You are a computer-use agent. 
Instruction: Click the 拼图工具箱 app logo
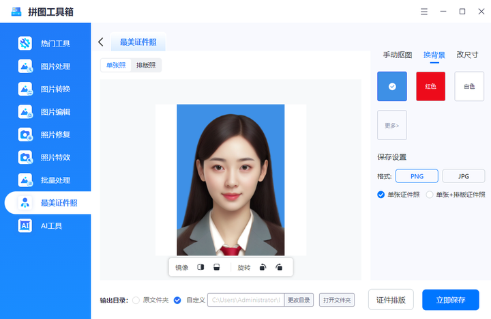click(16, 12)
